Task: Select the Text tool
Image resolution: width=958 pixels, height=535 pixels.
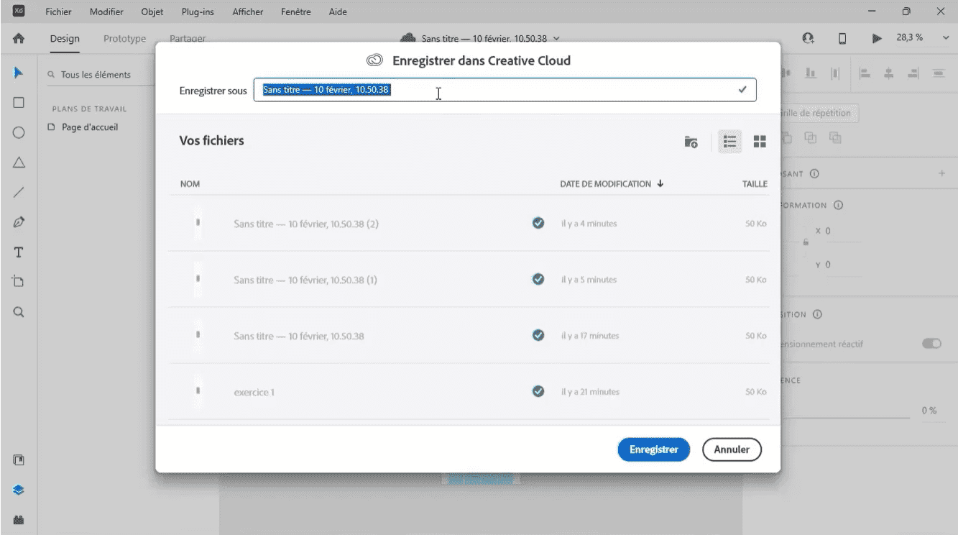Action: point(19,252)
